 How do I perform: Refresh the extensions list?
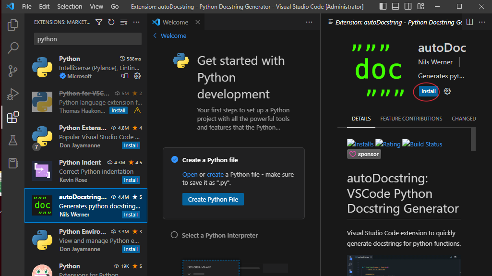pyautogui.click(x=111, y=22)
